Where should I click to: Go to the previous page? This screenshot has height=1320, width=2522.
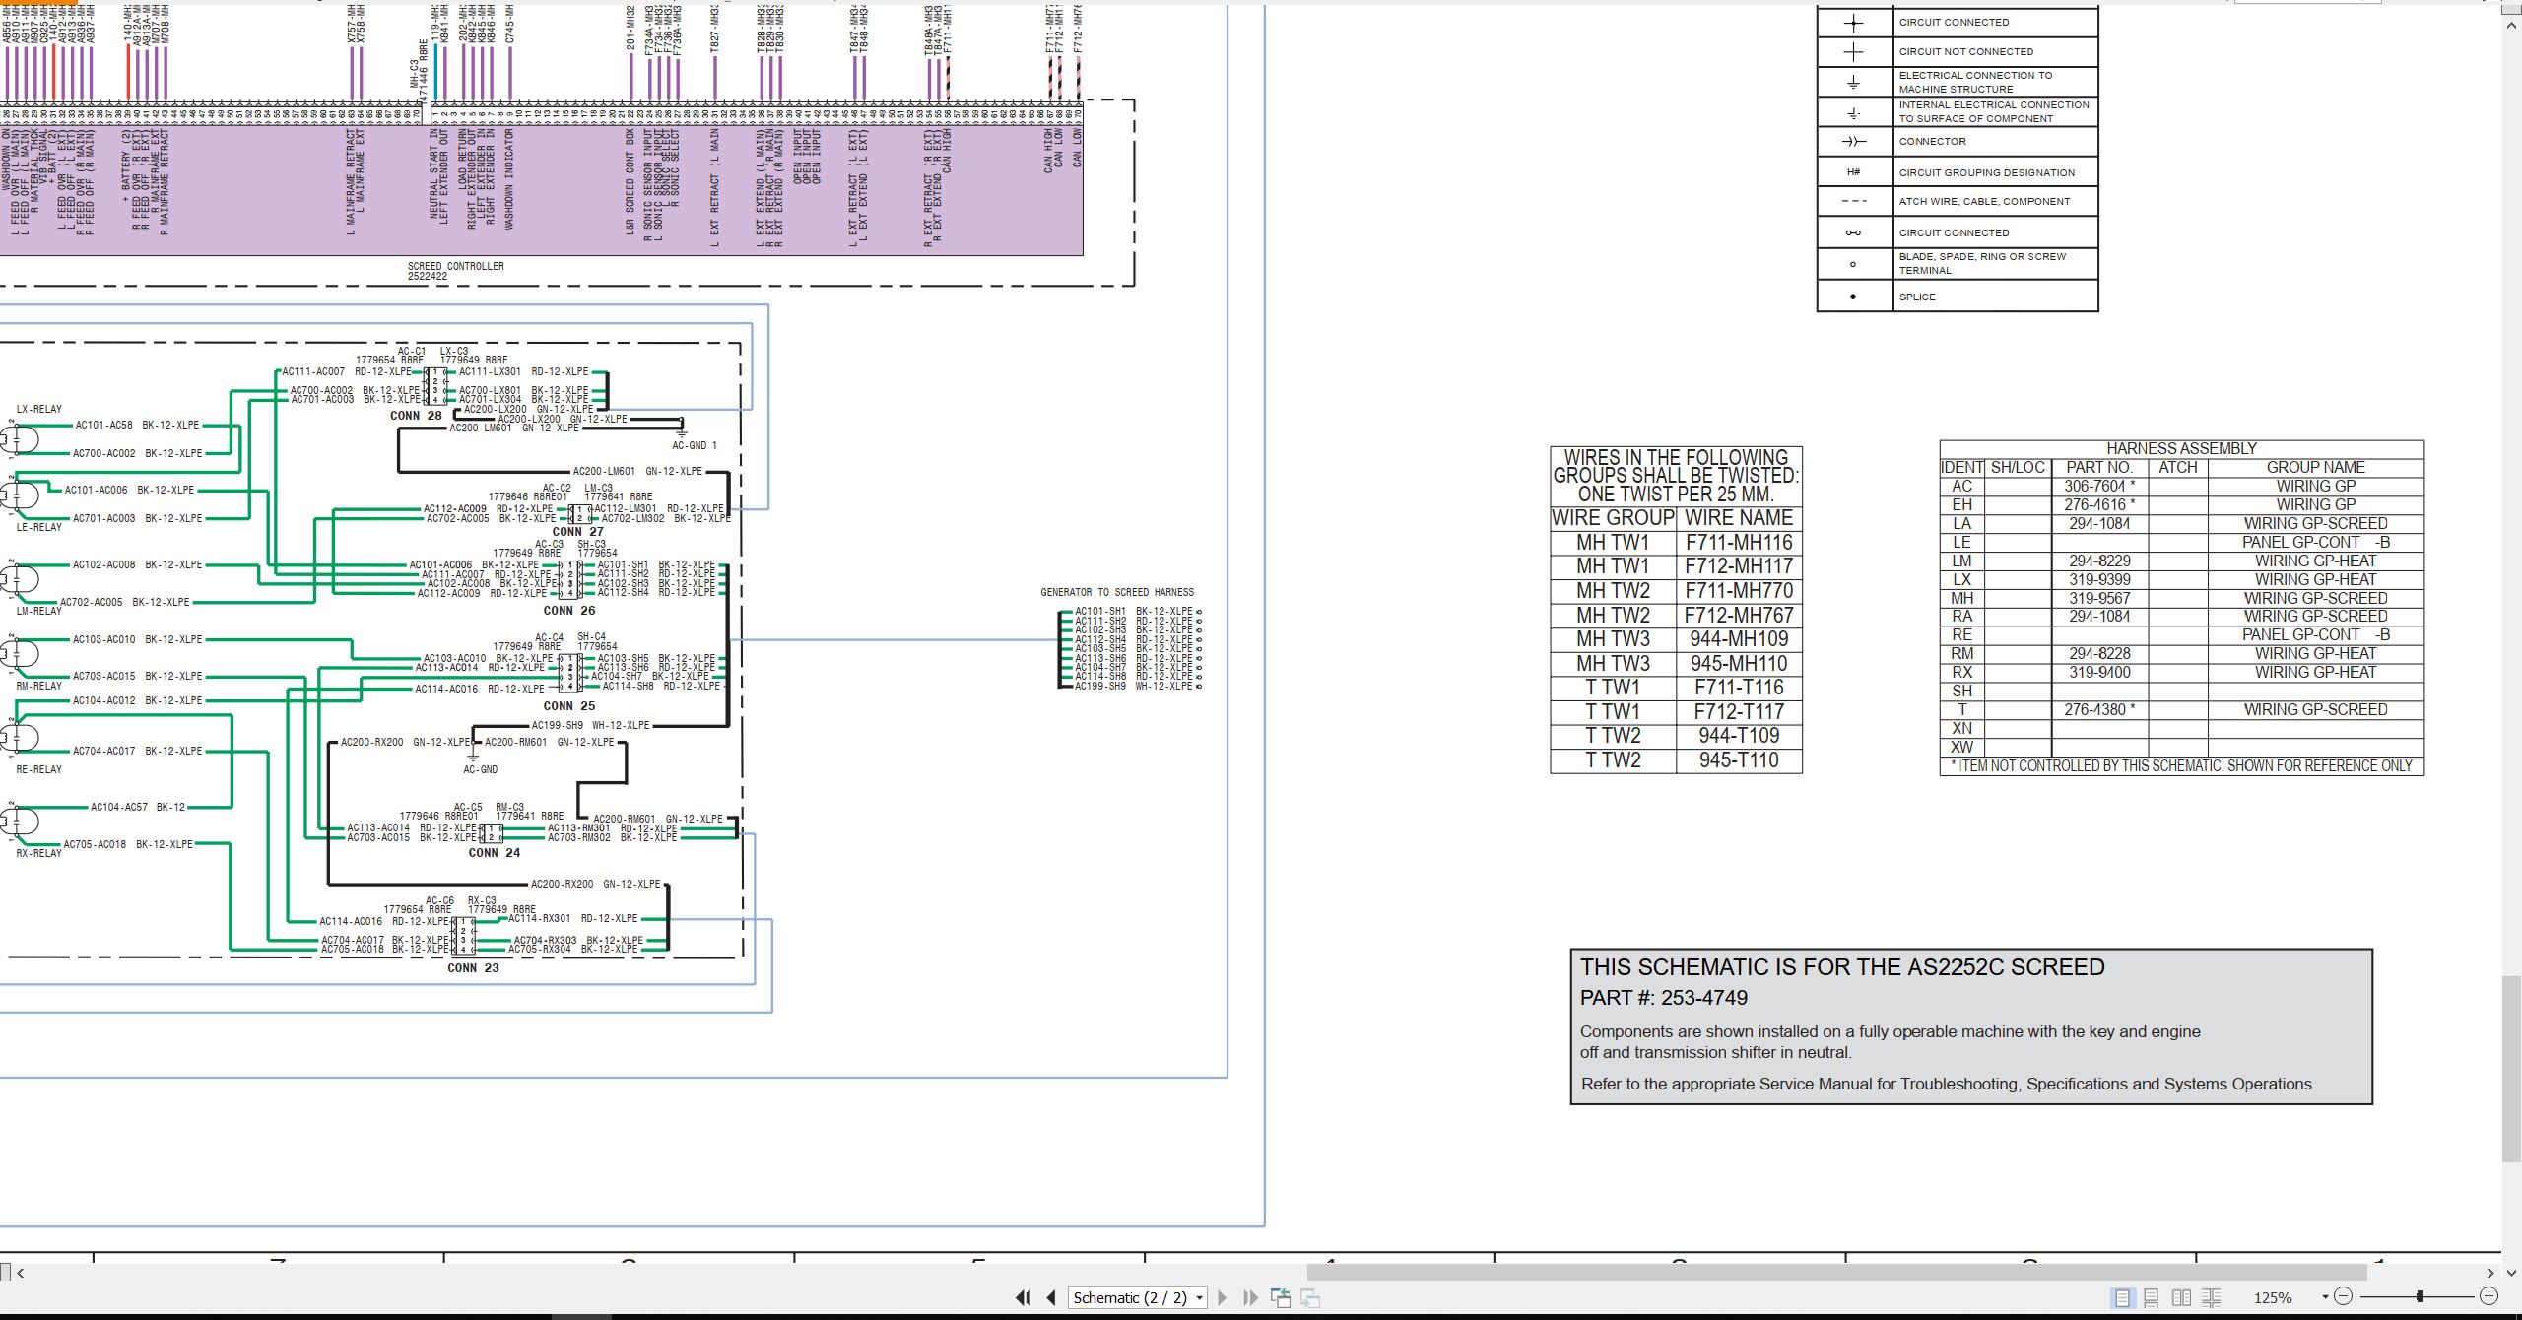pyautogui.click(x=1050, y=1297)
